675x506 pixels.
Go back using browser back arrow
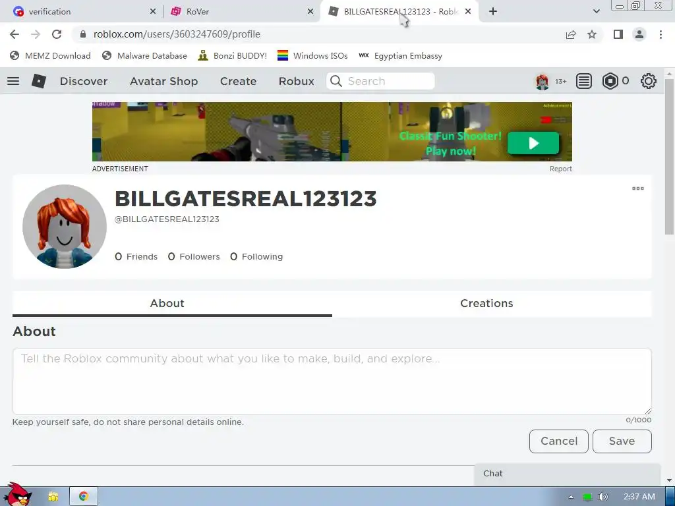click(x=15, y=34)
